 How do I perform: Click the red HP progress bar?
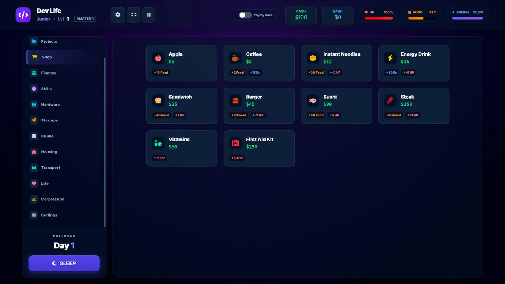tap(379, 18)
